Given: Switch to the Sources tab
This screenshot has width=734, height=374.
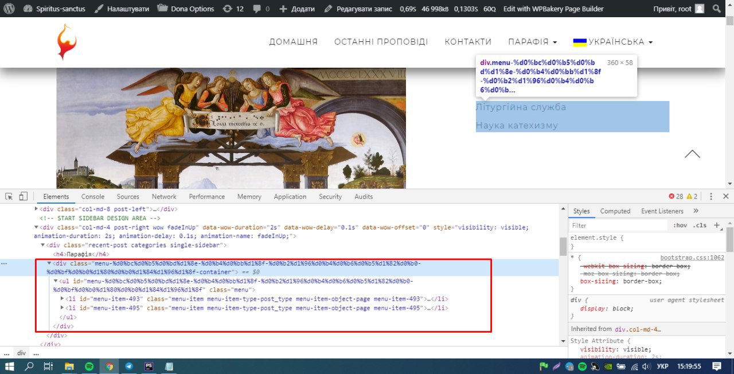Looking at the screenshot, I should 128,196.
